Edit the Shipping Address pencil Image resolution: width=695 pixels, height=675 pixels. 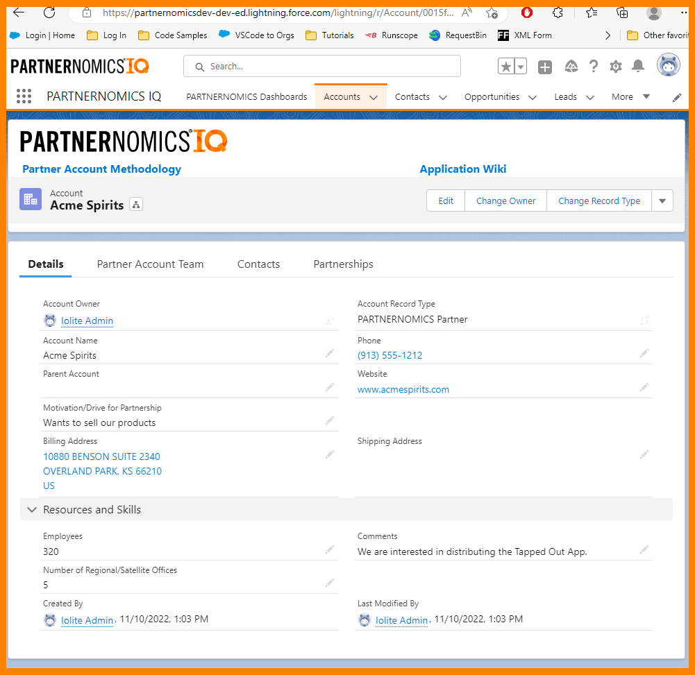click(644, 454)
